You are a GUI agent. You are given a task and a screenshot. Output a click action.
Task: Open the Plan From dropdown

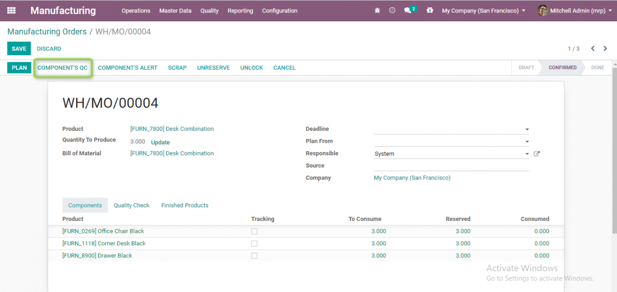tap(526, 141)
